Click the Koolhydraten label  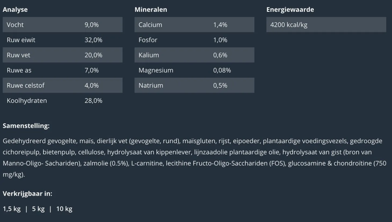pos(27,101)
